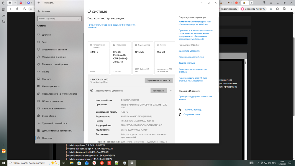Click the taskbar search box
Viewport: 295px width, 166px height.
tap(34, 163)
